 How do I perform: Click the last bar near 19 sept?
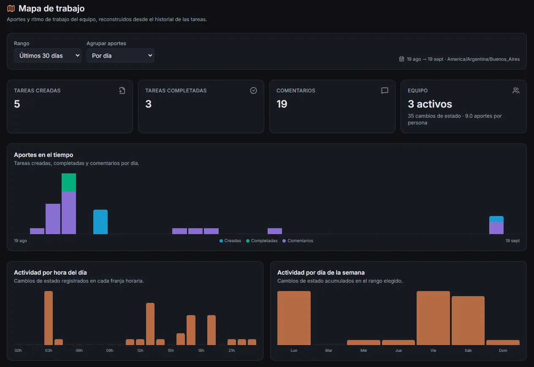[x=496, y=225]
